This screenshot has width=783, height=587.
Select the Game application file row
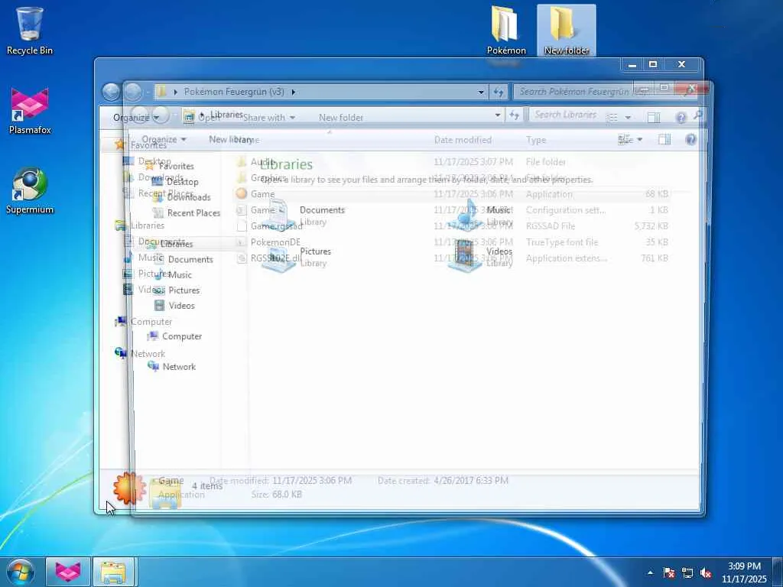(452, 193)
